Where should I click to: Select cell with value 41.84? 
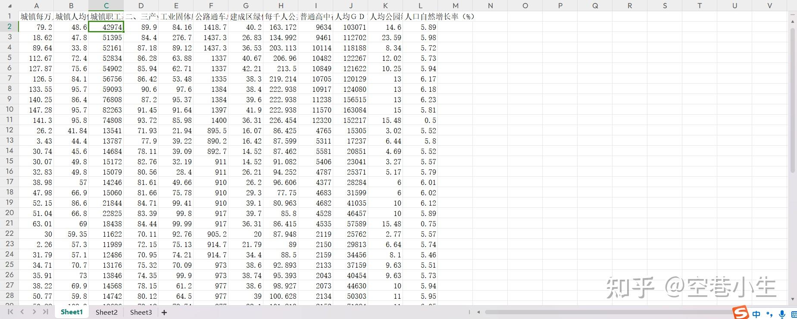coord(71,131)
